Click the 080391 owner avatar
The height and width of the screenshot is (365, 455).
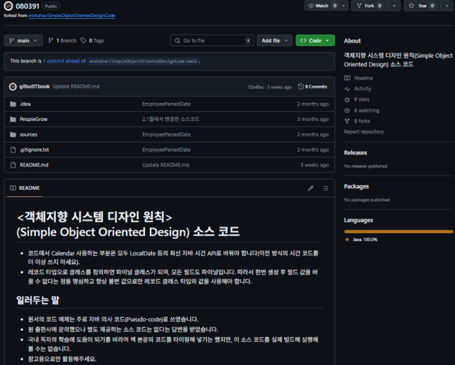click(8, 6)
